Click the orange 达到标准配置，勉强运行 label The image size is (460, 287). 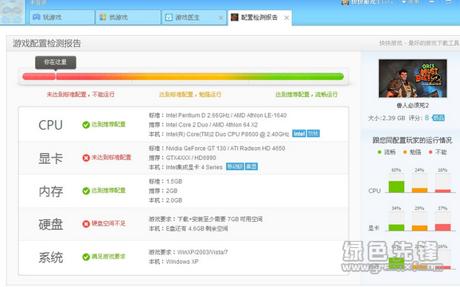click(x=190, y=95)
